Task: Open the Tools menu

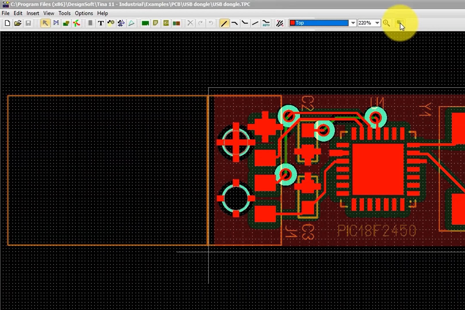Action: 64,13
